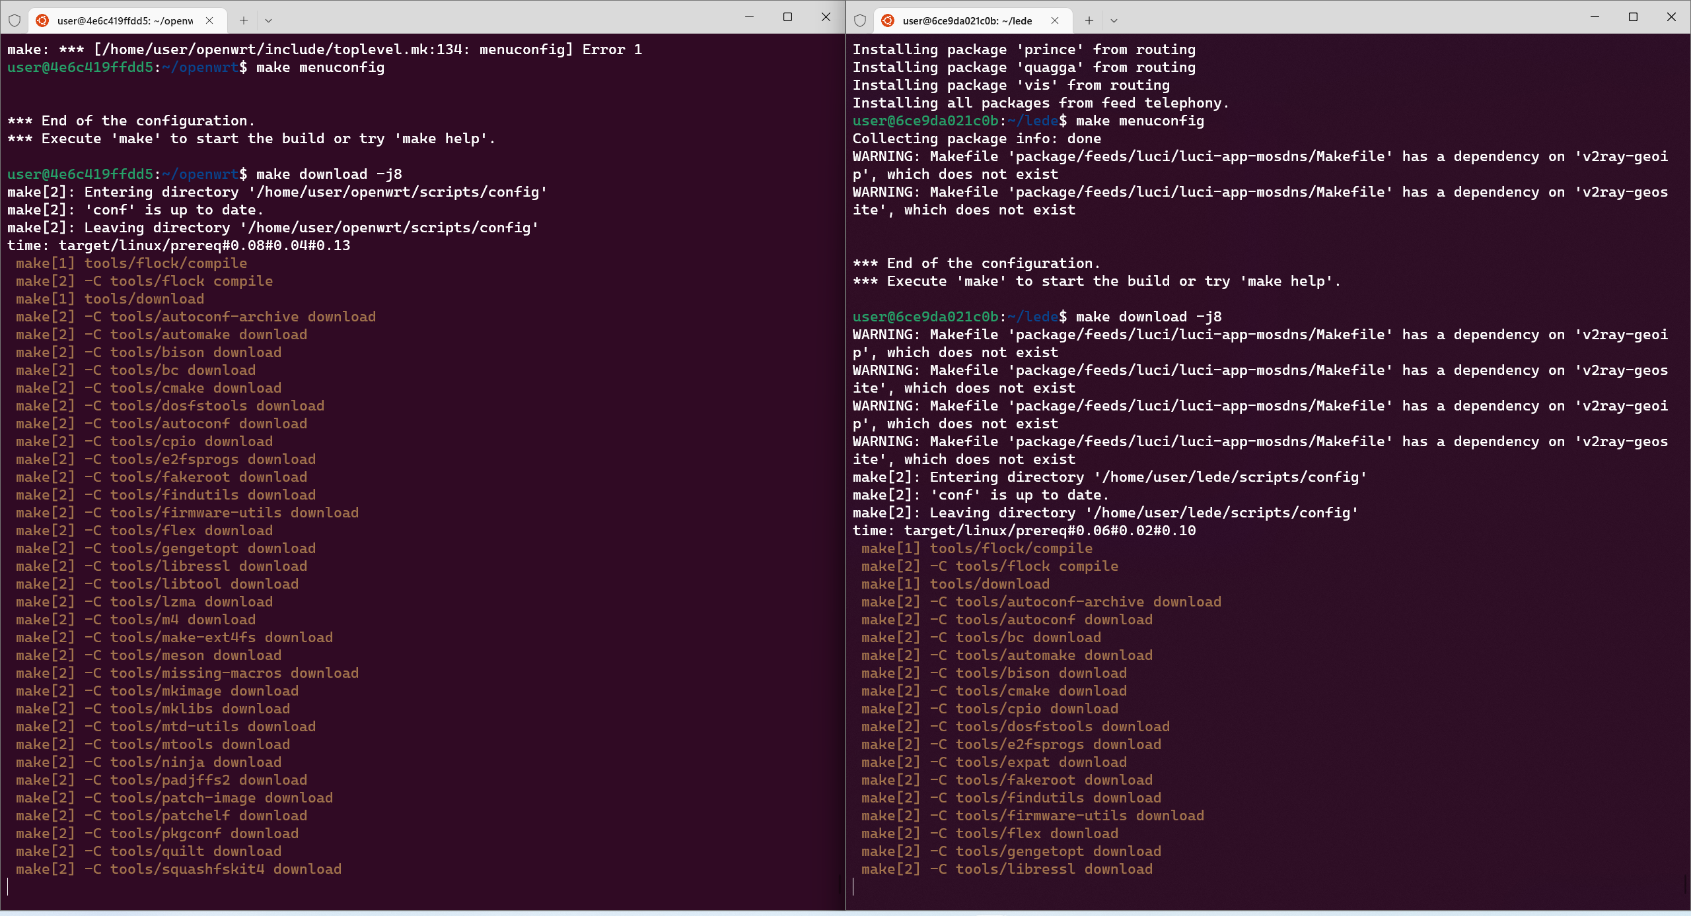Open a new tab in the right lede terminal window

1089,20
